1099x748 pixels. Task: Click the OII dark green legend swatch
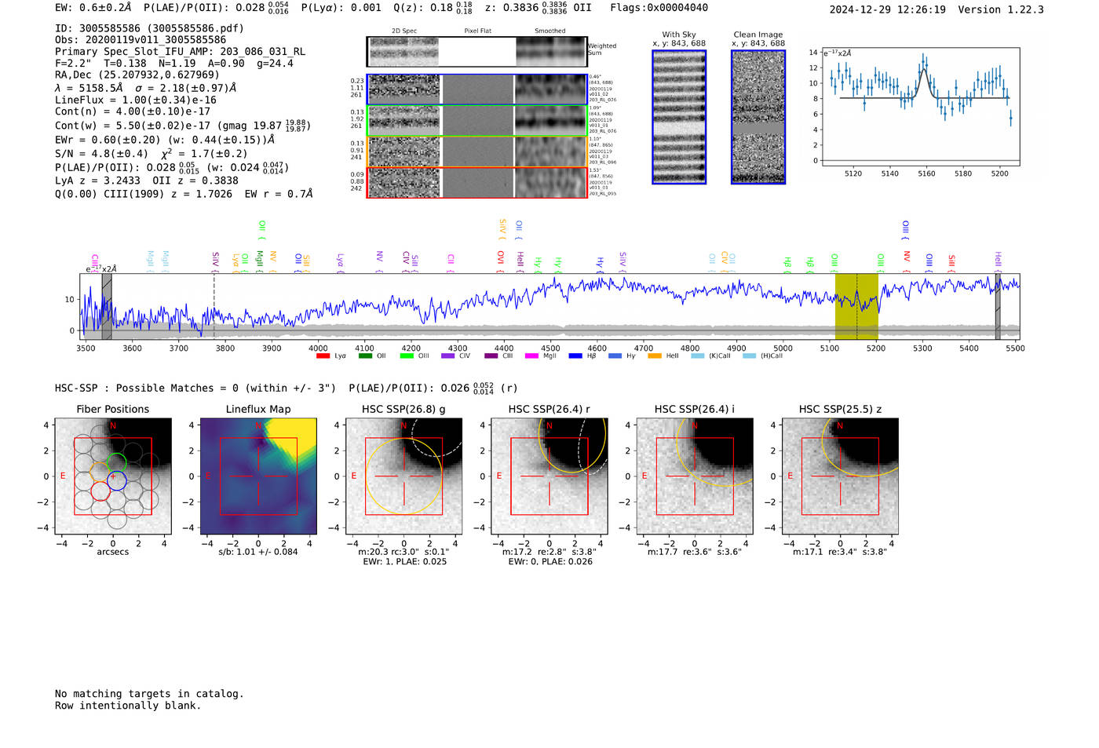coord(365,356)
